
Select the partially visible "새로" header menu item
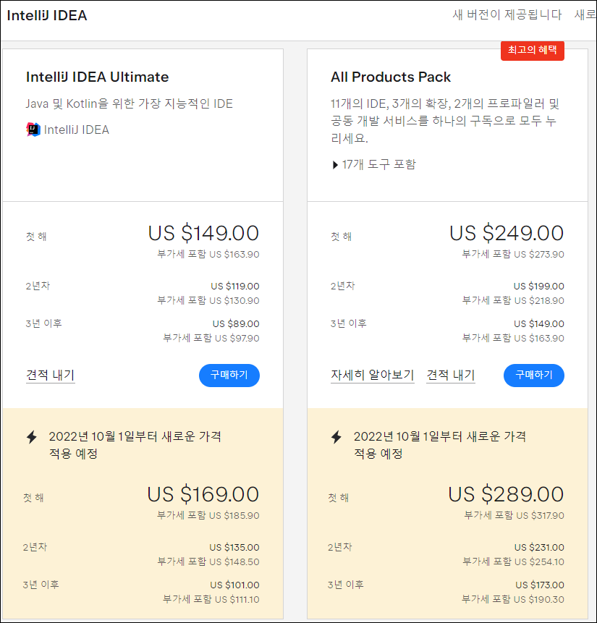pos(585,14)
